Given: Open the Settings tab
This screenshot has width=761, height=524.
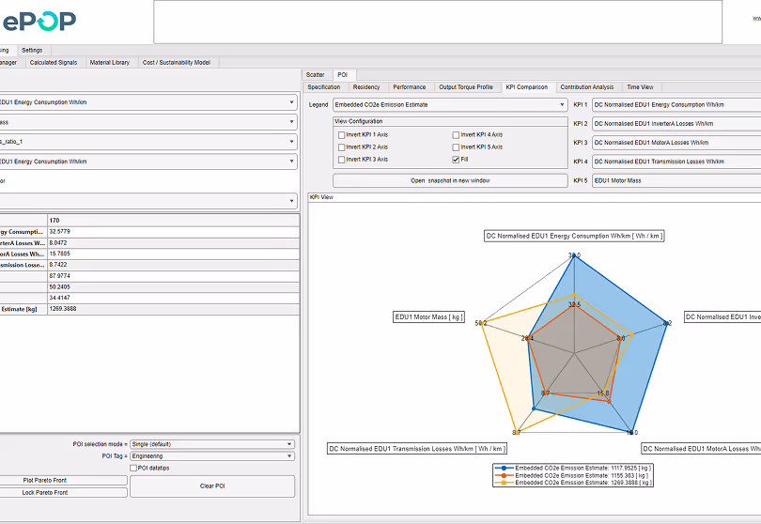Looking at the screenshot, I should click(x=32, y=50).
